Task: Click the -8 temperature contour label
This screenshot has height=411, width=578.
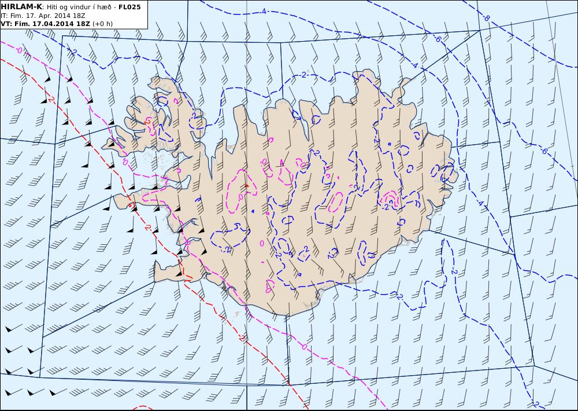Action: click(x=487, y=18)
